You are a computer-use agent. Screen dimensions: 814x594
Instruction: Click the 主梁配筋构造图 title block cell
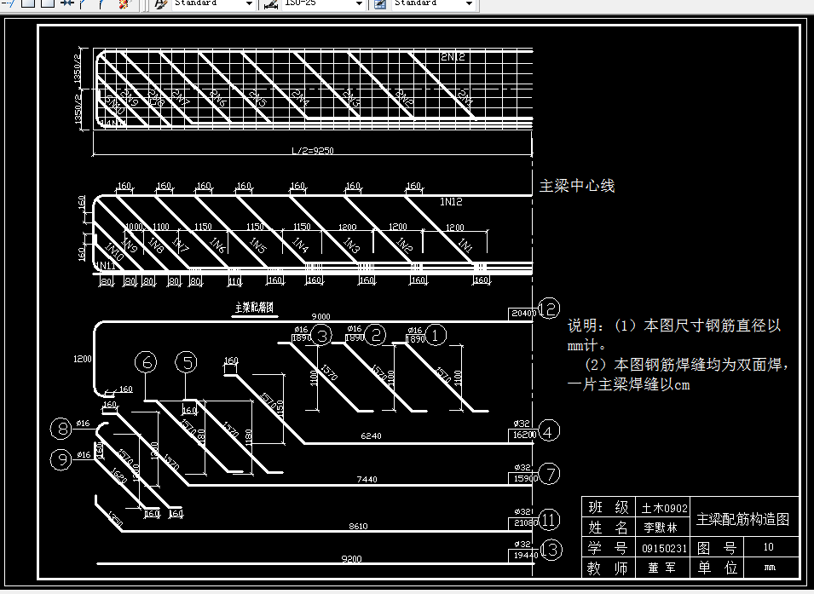coord(744,520)
